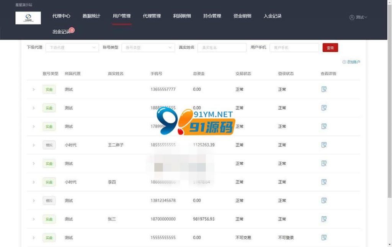Expand the 张三 row
This screenshot has height=247, width=392.
pyautogui.click(x=34, y=219)
